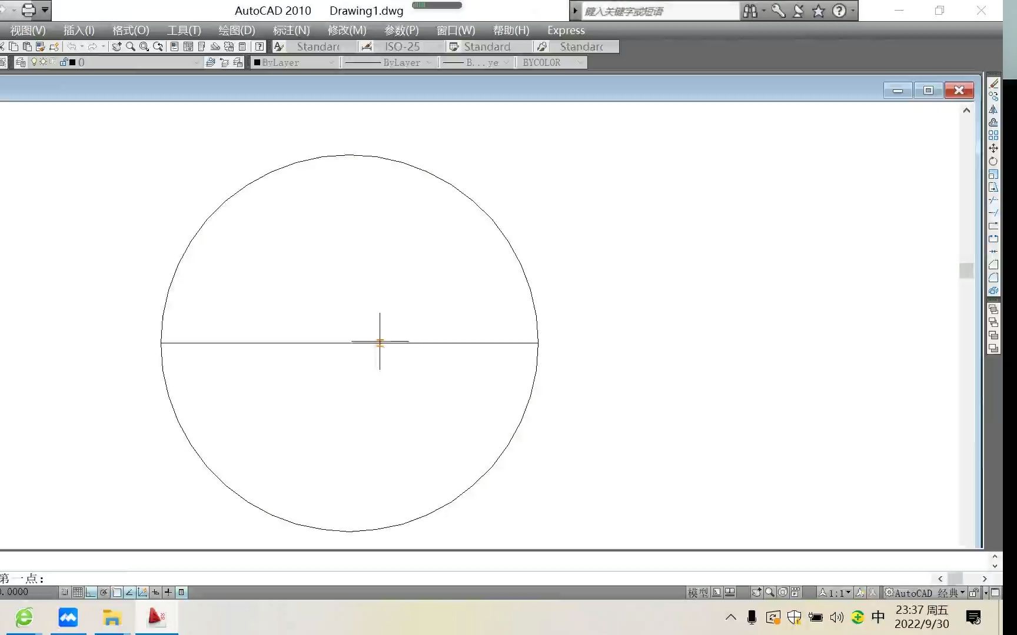
Task: Select the Erase tool in Modify toolbar
Action: coord(993,83)
